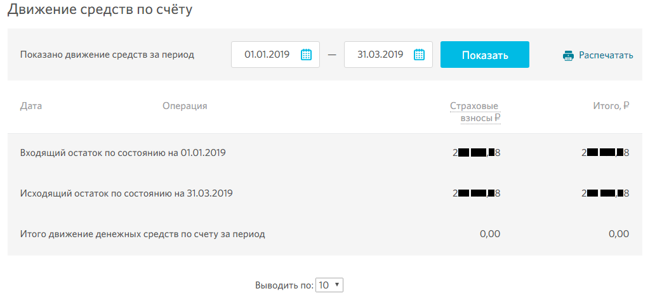The image size is (669, 298).
Task: Click the 31.03.2019 end date field
Action: (x=380, y=55)
